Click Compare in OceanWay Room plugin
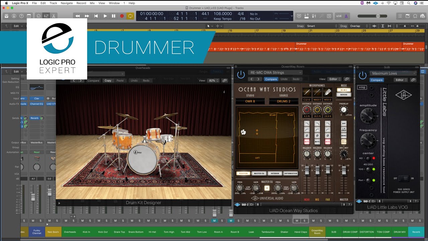This screenshot has height=241, width=428. [271, 79]
